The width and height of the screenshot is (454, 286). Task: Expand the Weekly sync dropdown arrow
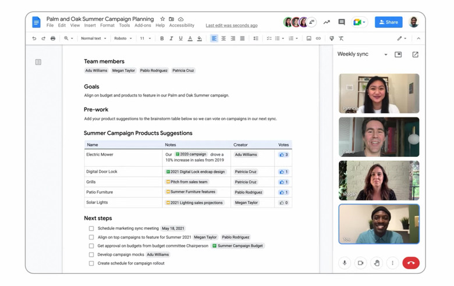coord(385,55)
